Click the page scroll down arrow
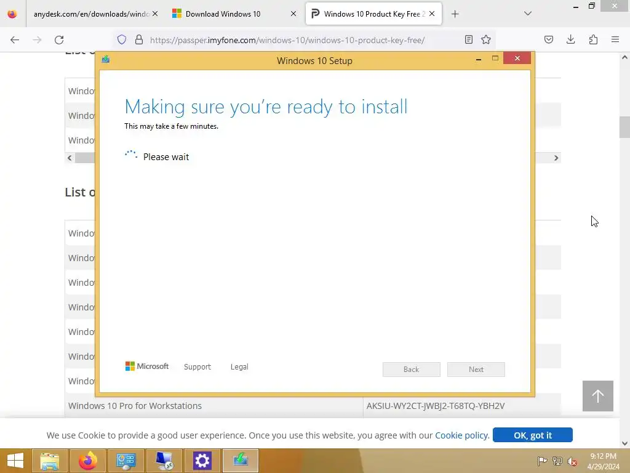 [x=624, y=443]
